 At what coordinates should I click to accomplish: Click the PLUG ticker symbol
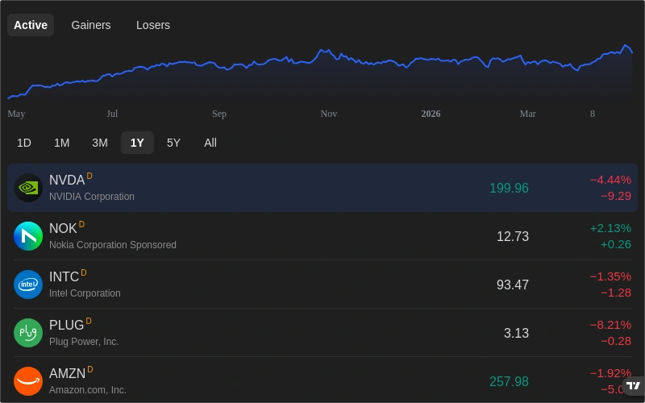[66, 325]
